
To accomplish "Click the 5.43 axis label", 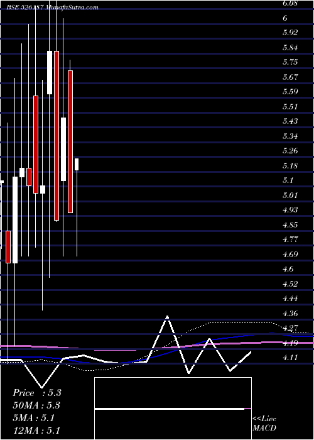I will (x=290, y=121).
